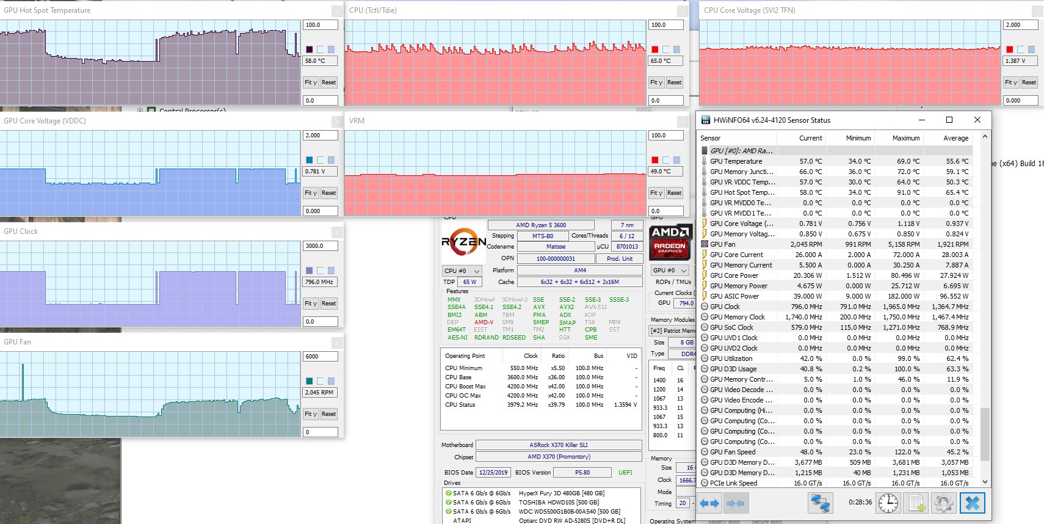Click the green SATA status icon for HyperX Fury

click(448, 493)
